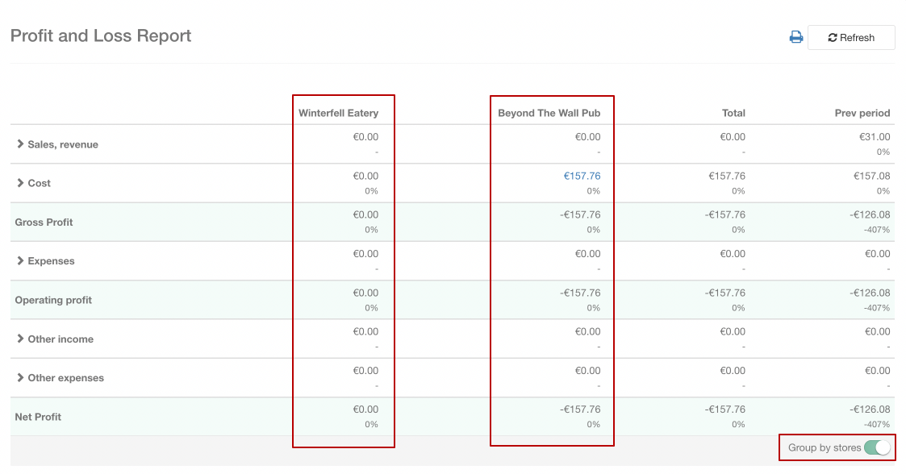
Task: Click the printer icon
Action: click(x=796, y=37)
